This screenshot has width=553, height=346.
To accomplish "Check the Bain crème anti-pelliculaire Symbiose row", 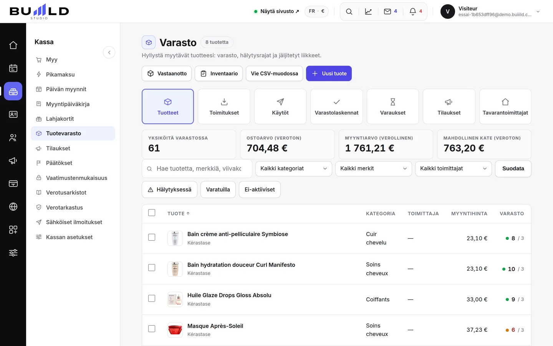I will coord(152,237).
